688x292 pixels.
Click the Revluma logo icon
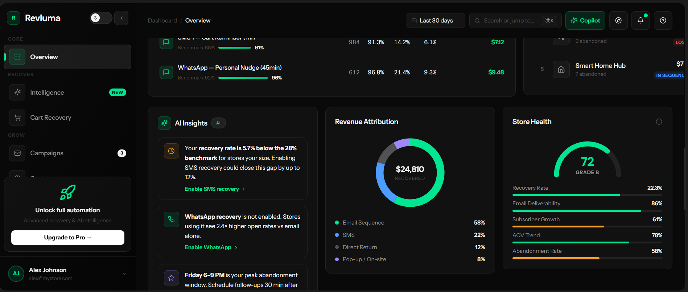tap(13, 18)
